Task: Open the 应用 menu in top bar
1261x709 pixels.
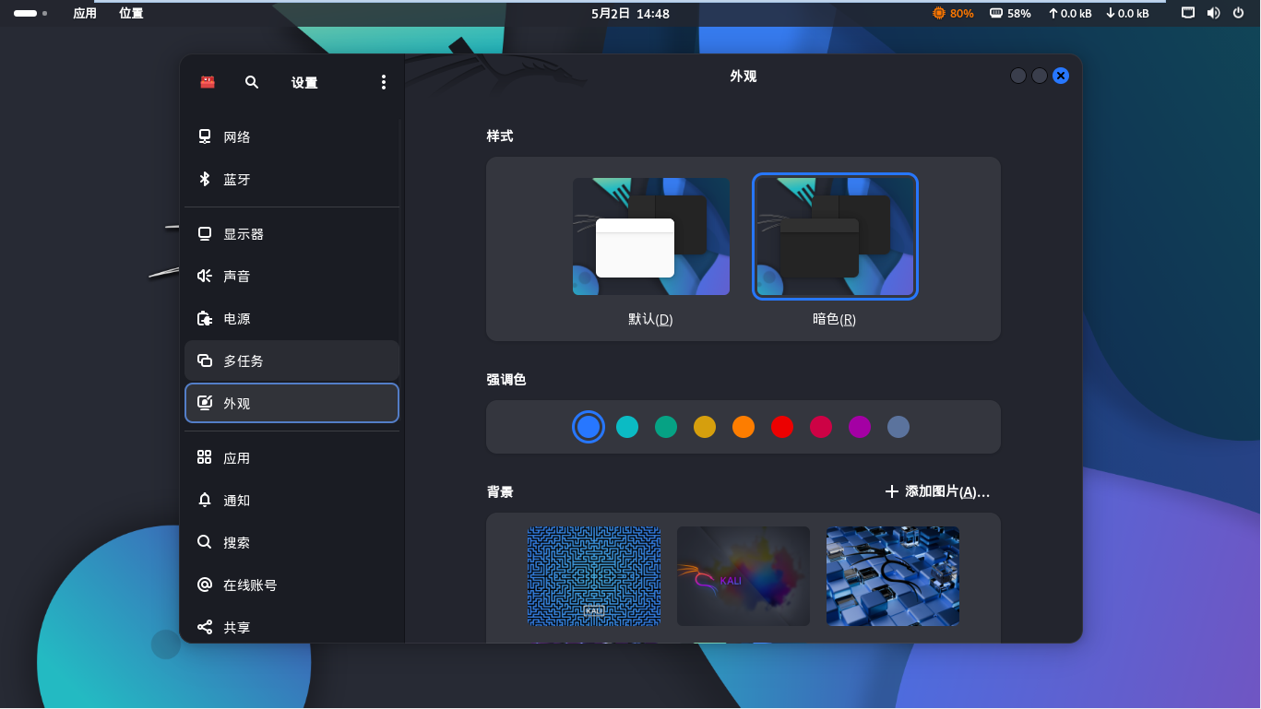Action: [85, 13]
